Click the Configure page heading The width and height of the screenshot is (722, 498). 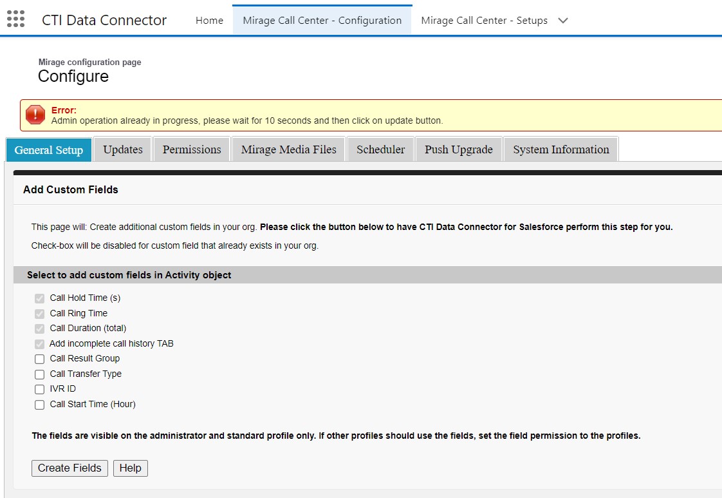click(73, 76)
